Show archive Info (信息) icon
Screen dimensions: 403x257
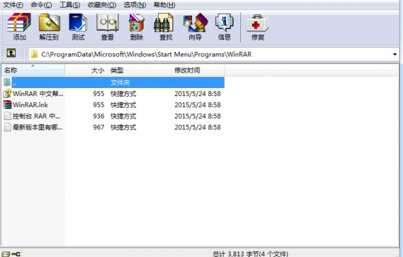pos(224,27)
